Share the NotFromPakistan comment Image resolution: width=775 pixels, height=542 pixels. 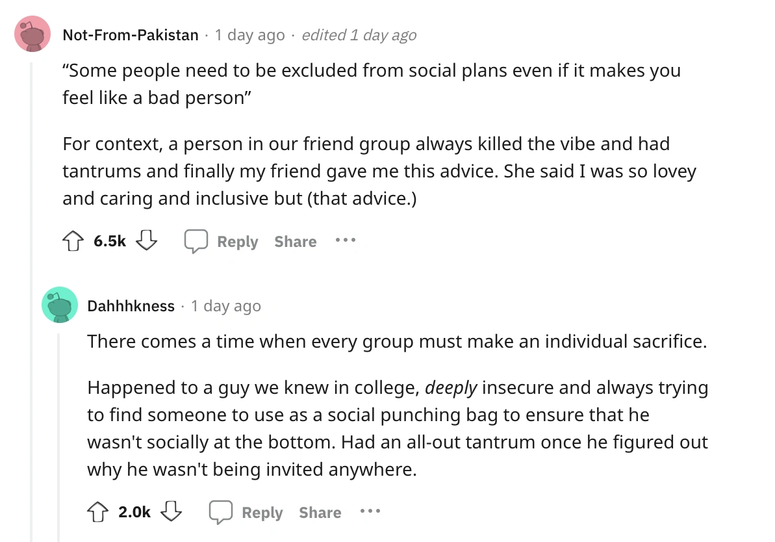point(295,242)
